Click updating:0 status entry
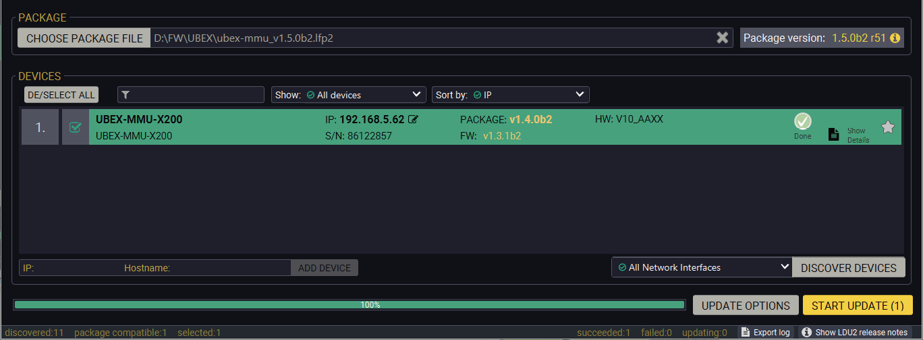The height and width of the screenshot is (340, 923). pyautogui.click(x=704, y=333)
